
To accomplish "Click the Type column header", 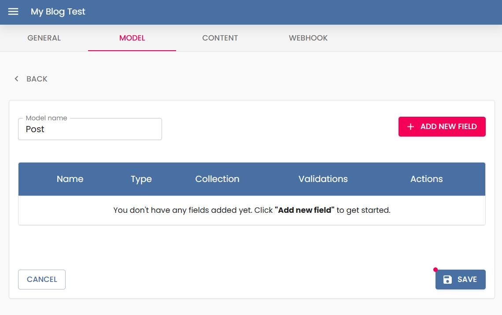I will click(141, 179).
